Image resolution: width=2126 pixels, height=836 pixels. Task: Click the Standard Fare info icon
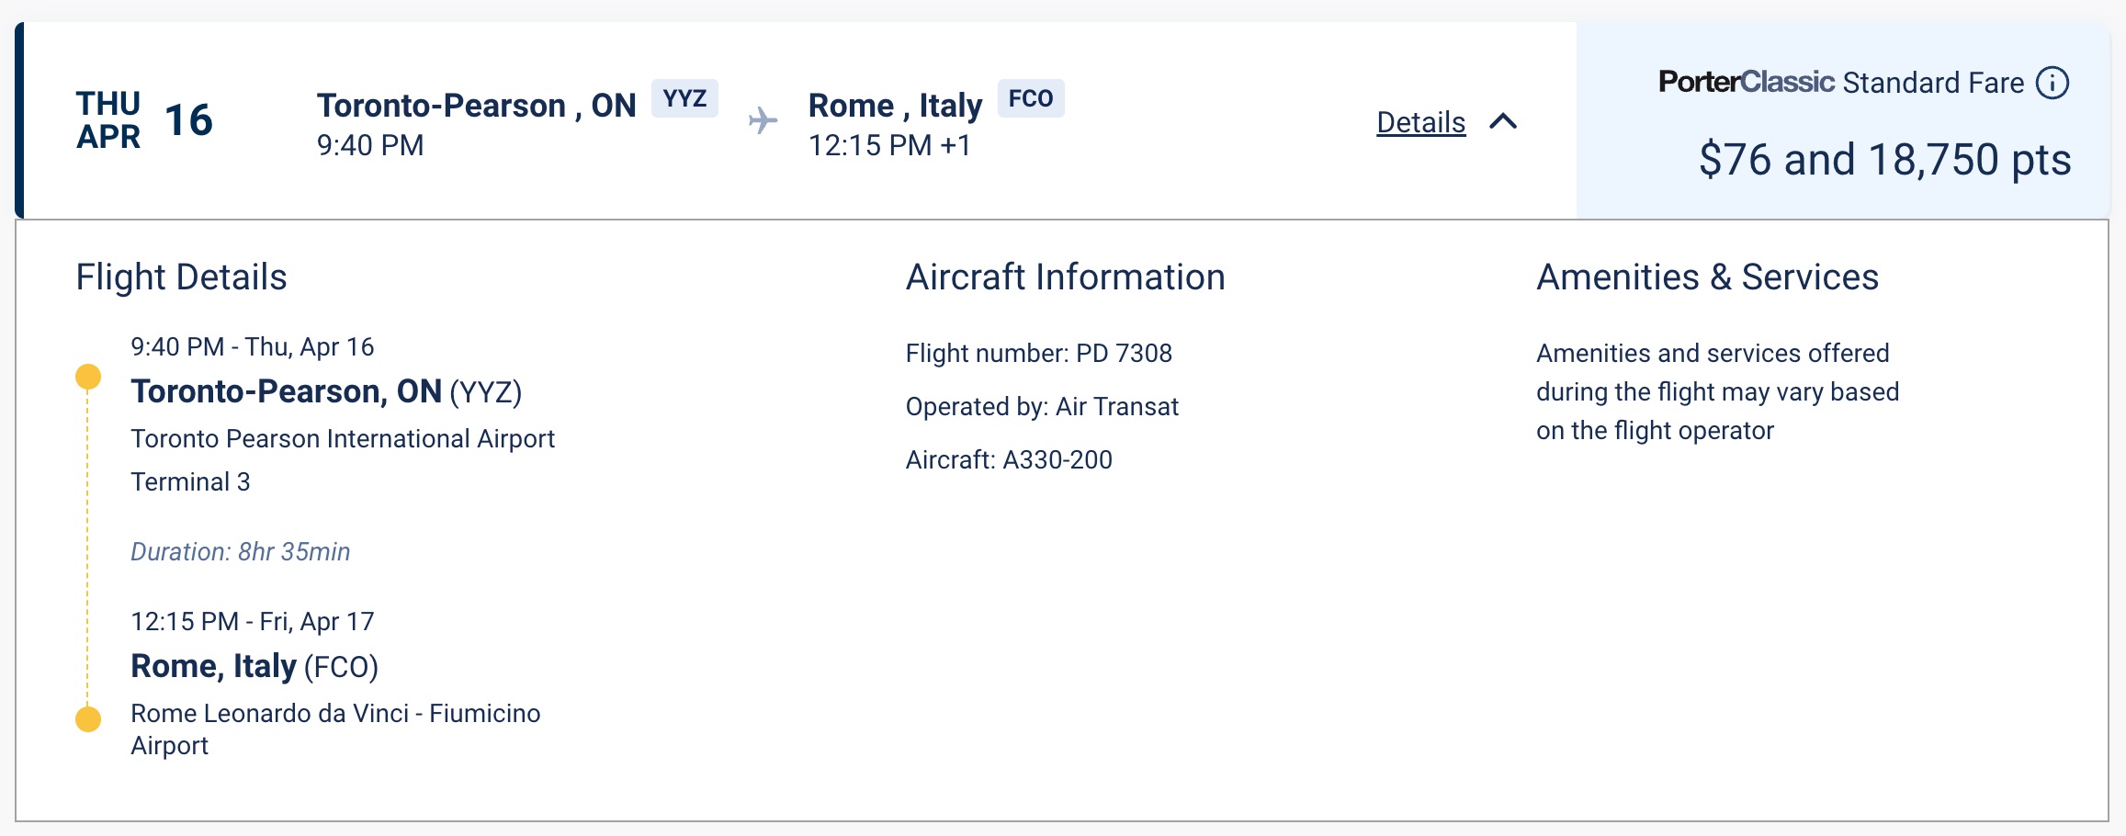(x=2052, y=83)
